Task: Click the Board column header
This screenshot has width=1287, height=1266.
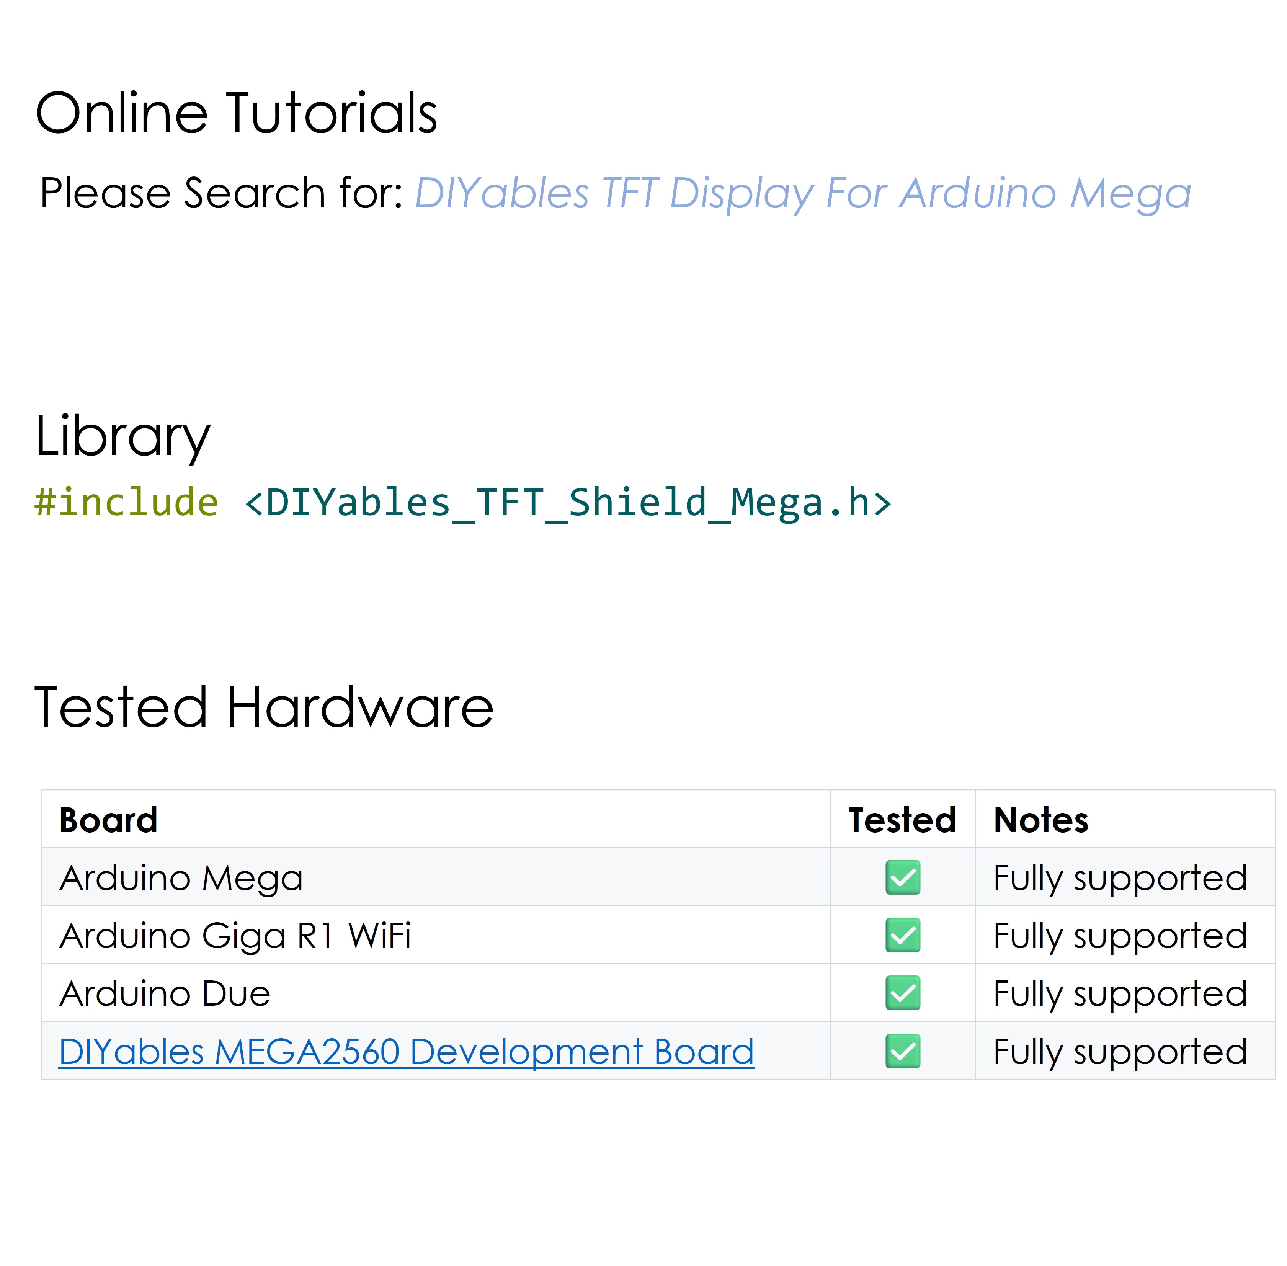Action: [108, 819]
